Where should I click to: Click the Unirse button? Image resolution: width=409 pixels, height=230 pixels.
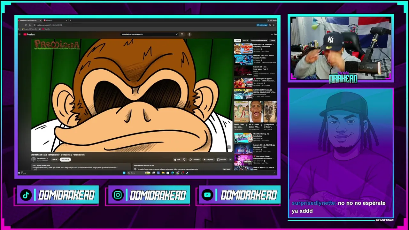55,159
